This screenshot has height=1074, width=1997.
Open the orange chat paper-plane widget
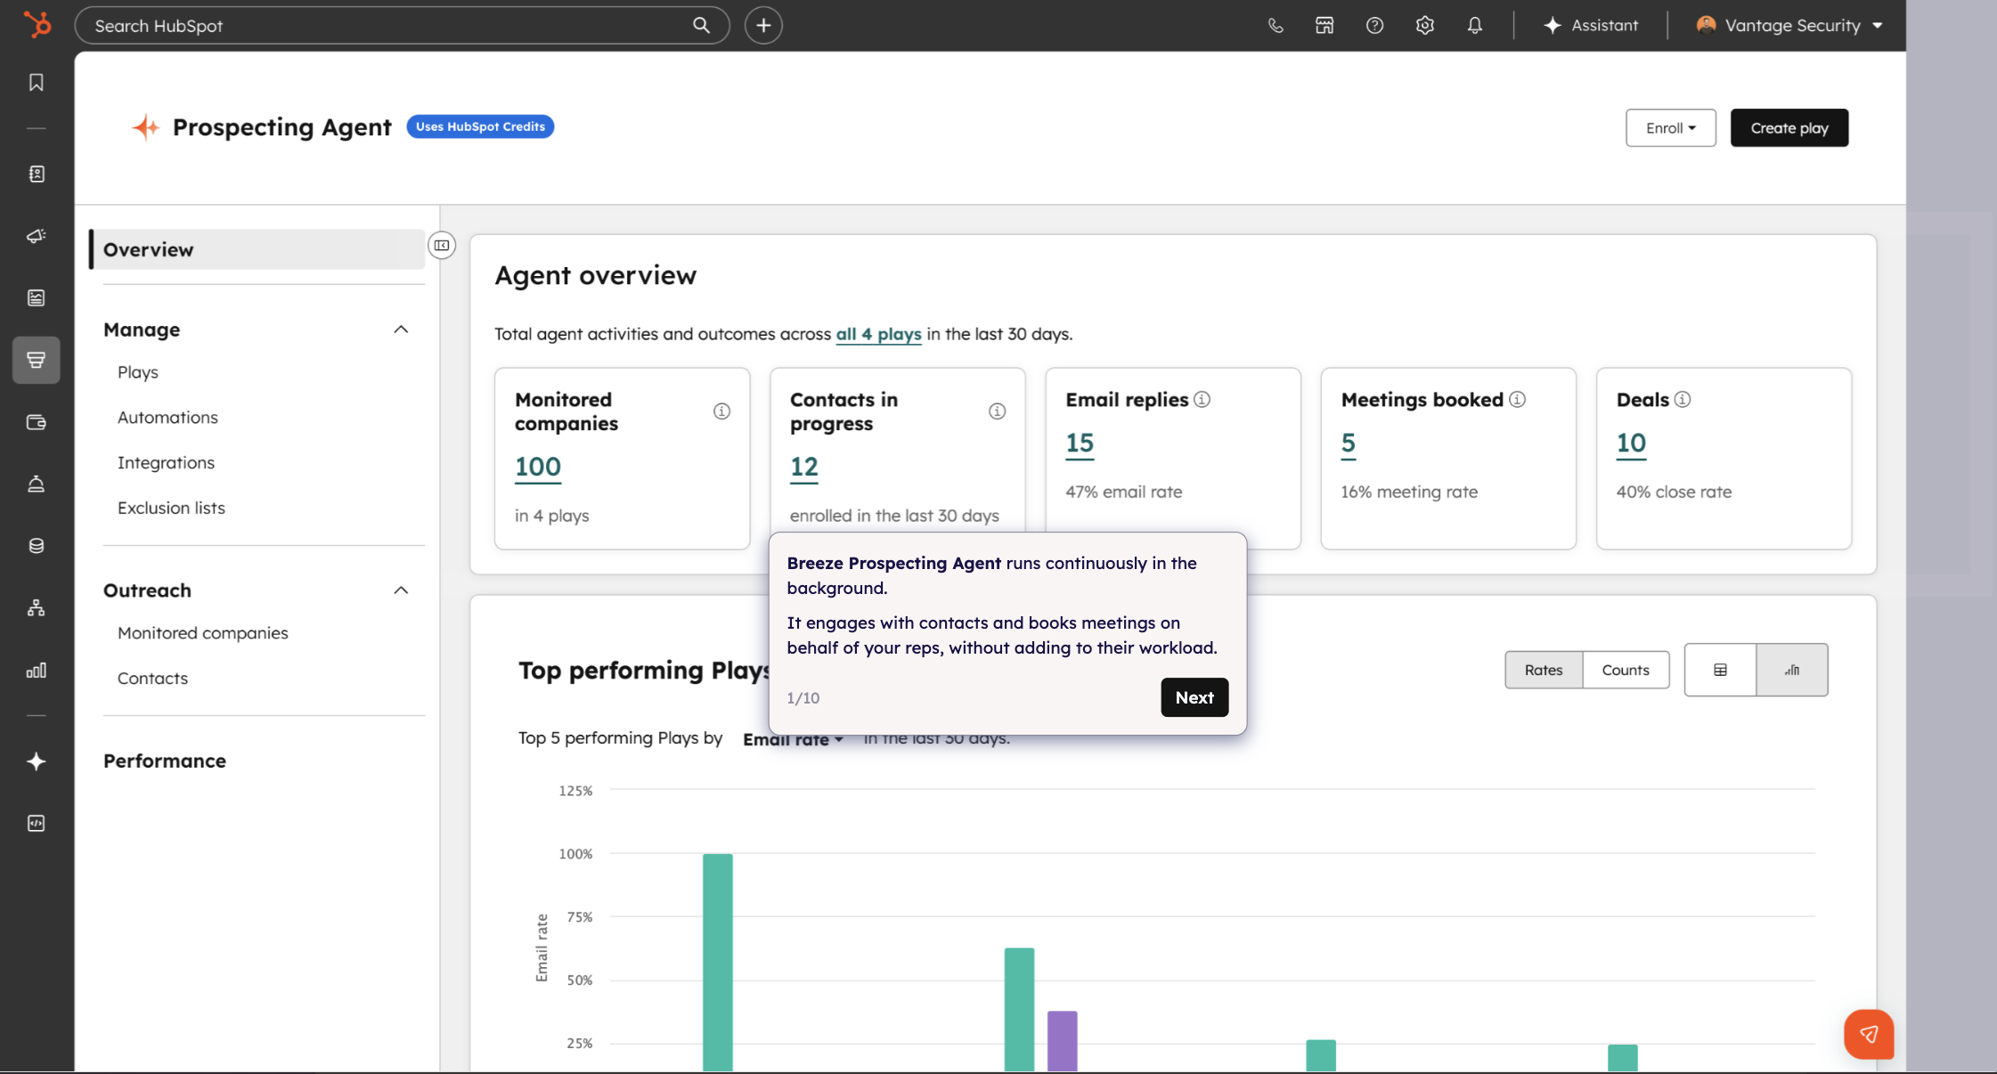pyautogui.click(x=1869, y=1034)
